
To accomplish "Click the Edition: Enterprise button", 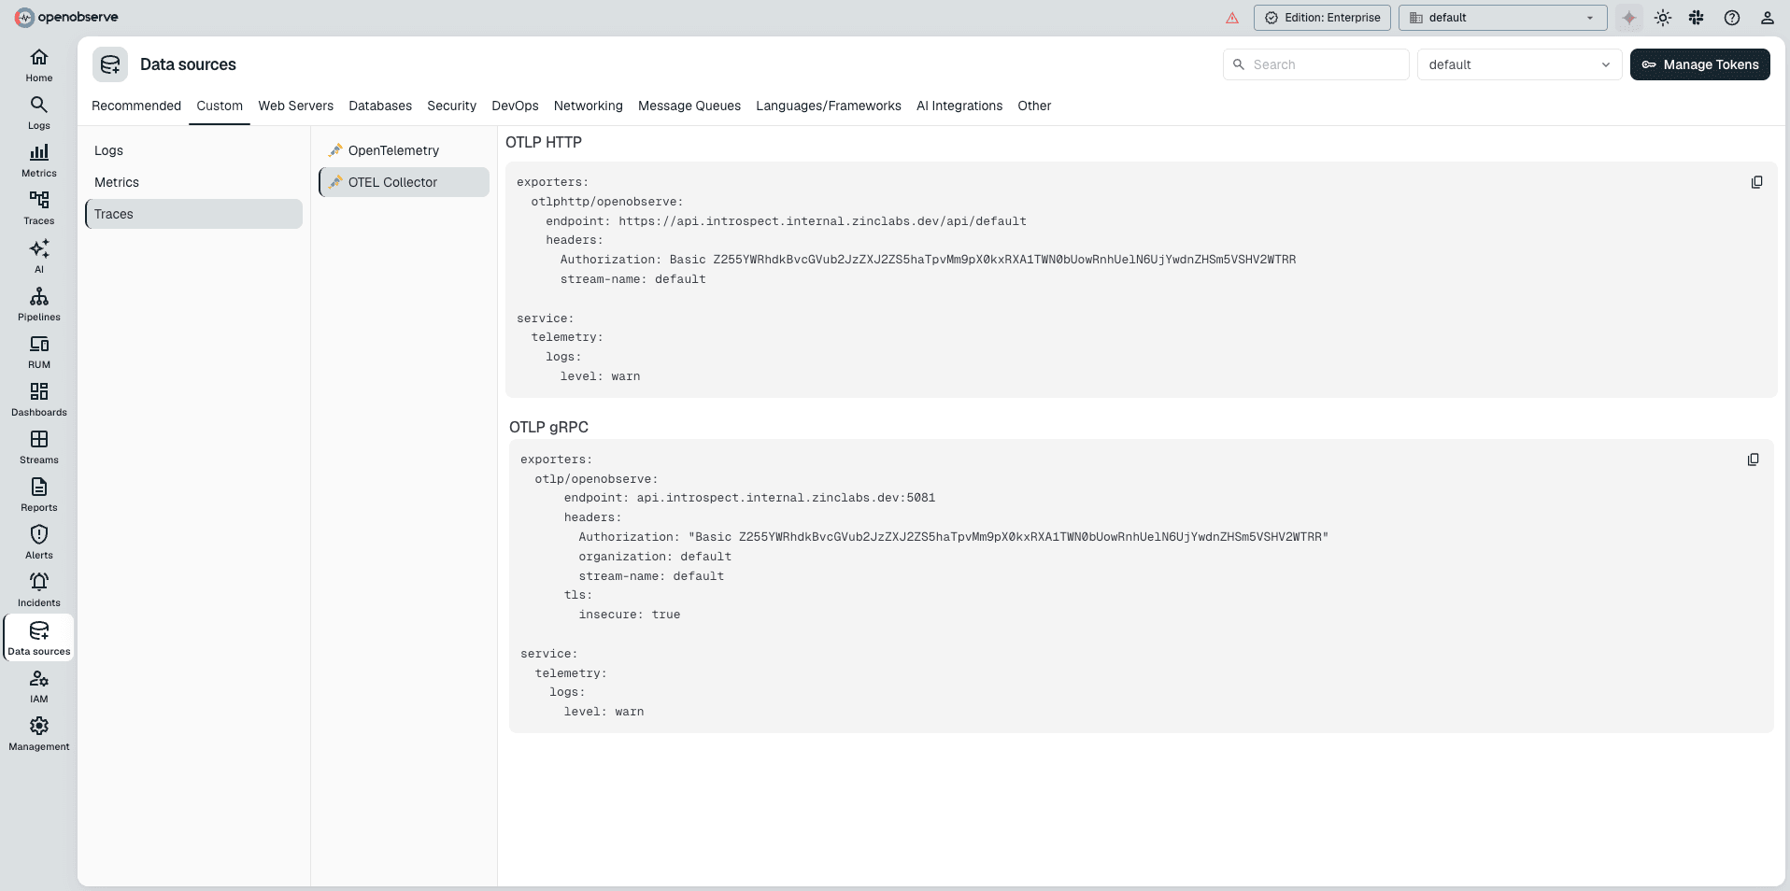I will click(x=1322, y=18).
